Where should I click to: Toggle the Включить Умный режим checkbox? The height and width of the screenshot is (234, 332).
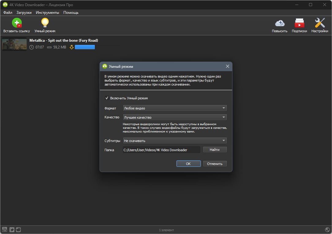(x=107, y=98)
